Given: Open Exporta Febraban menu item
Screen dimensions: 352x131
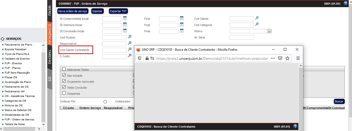Looking at the screenshot, I should coord(16,49).
